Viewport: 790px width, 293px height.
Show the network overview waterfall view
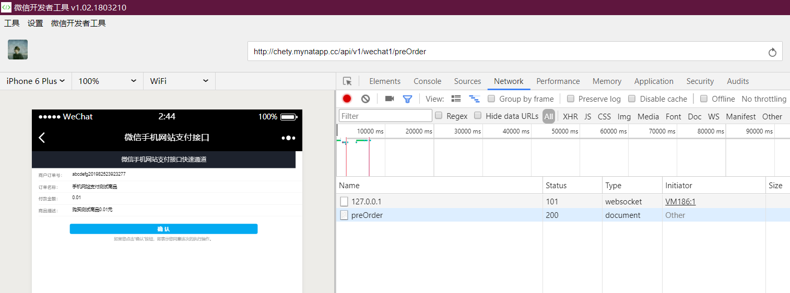[x=474, y=99]
